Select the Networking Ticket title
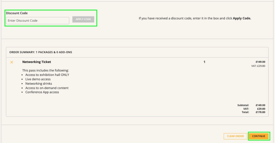Screen dimensions: 275x143 pyautogui.click(x=37, y=62)
